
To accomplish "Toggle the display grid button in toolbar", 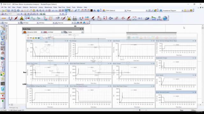I will pyautogui.click(x=66, y=10).
